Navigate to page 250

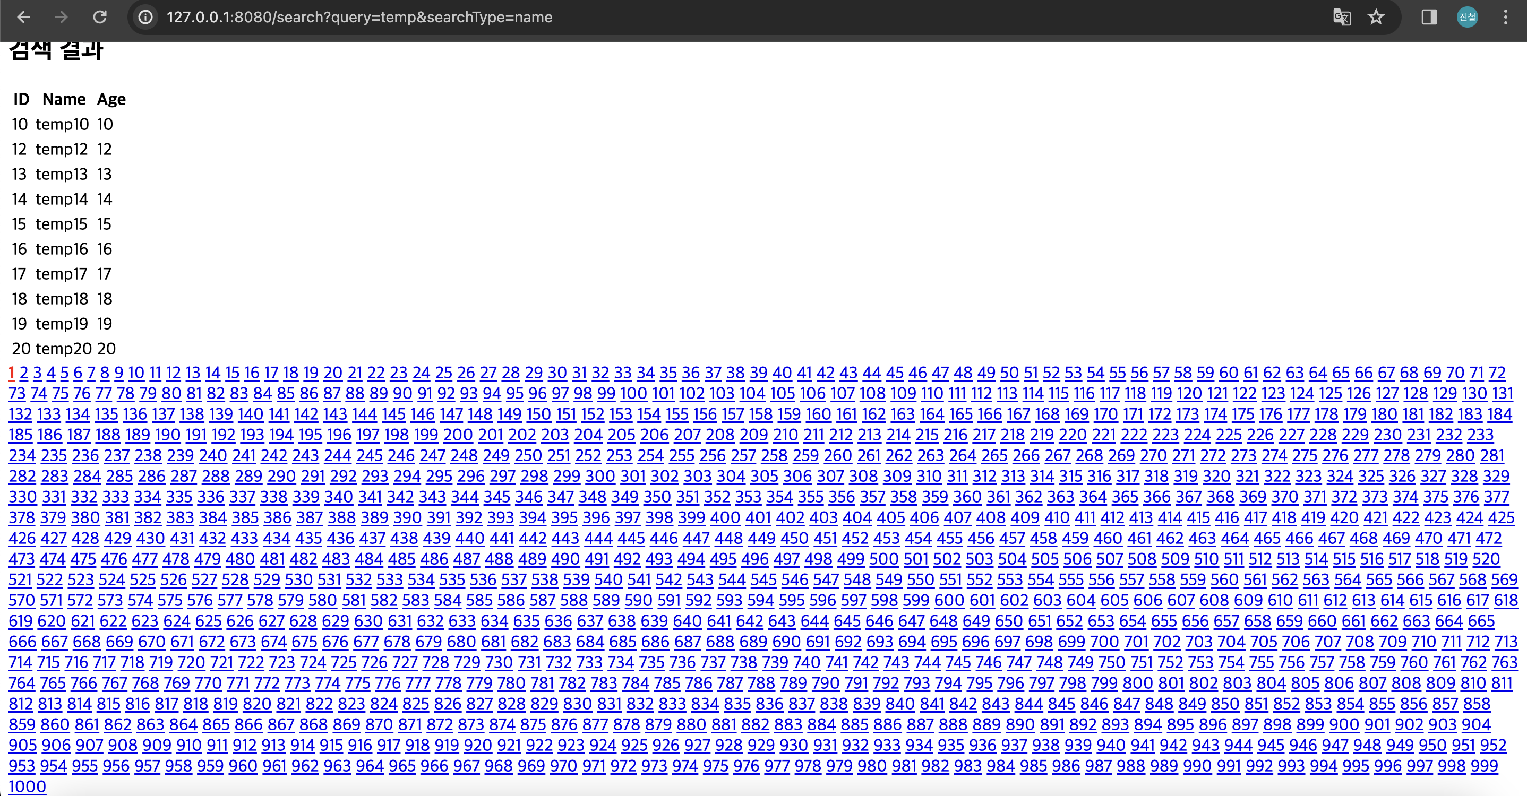coord(528,456)
